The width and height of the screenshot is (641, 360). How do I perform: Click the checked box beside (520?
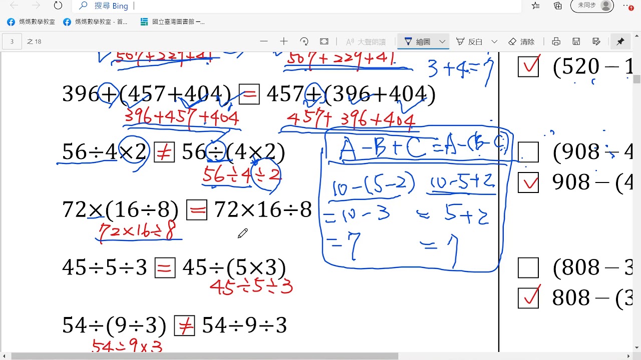click(528, 66)
